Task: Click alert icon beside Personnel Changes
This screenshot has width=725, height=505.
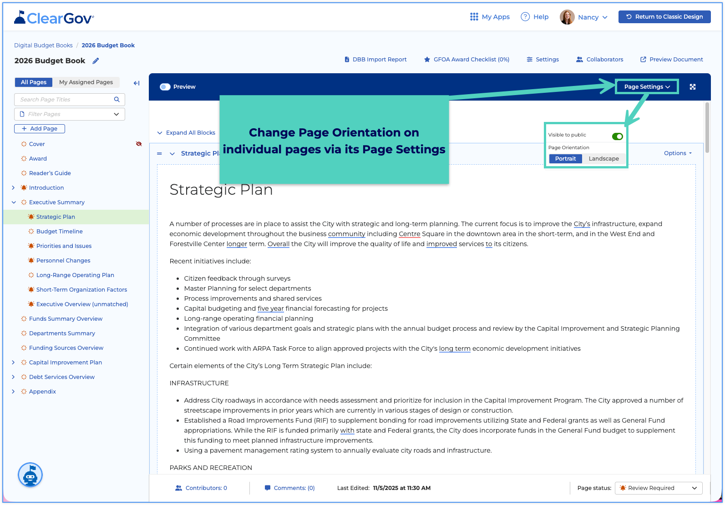Action: pos(31,260)
